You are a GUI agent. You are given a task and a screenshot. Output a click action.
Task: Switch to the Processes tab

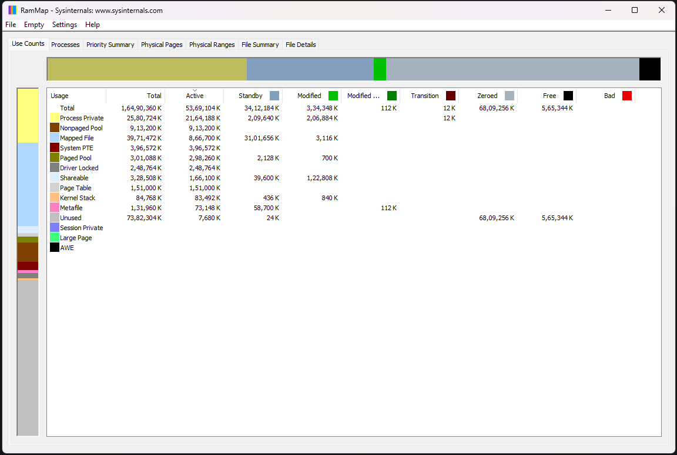[x=65, y=45]
